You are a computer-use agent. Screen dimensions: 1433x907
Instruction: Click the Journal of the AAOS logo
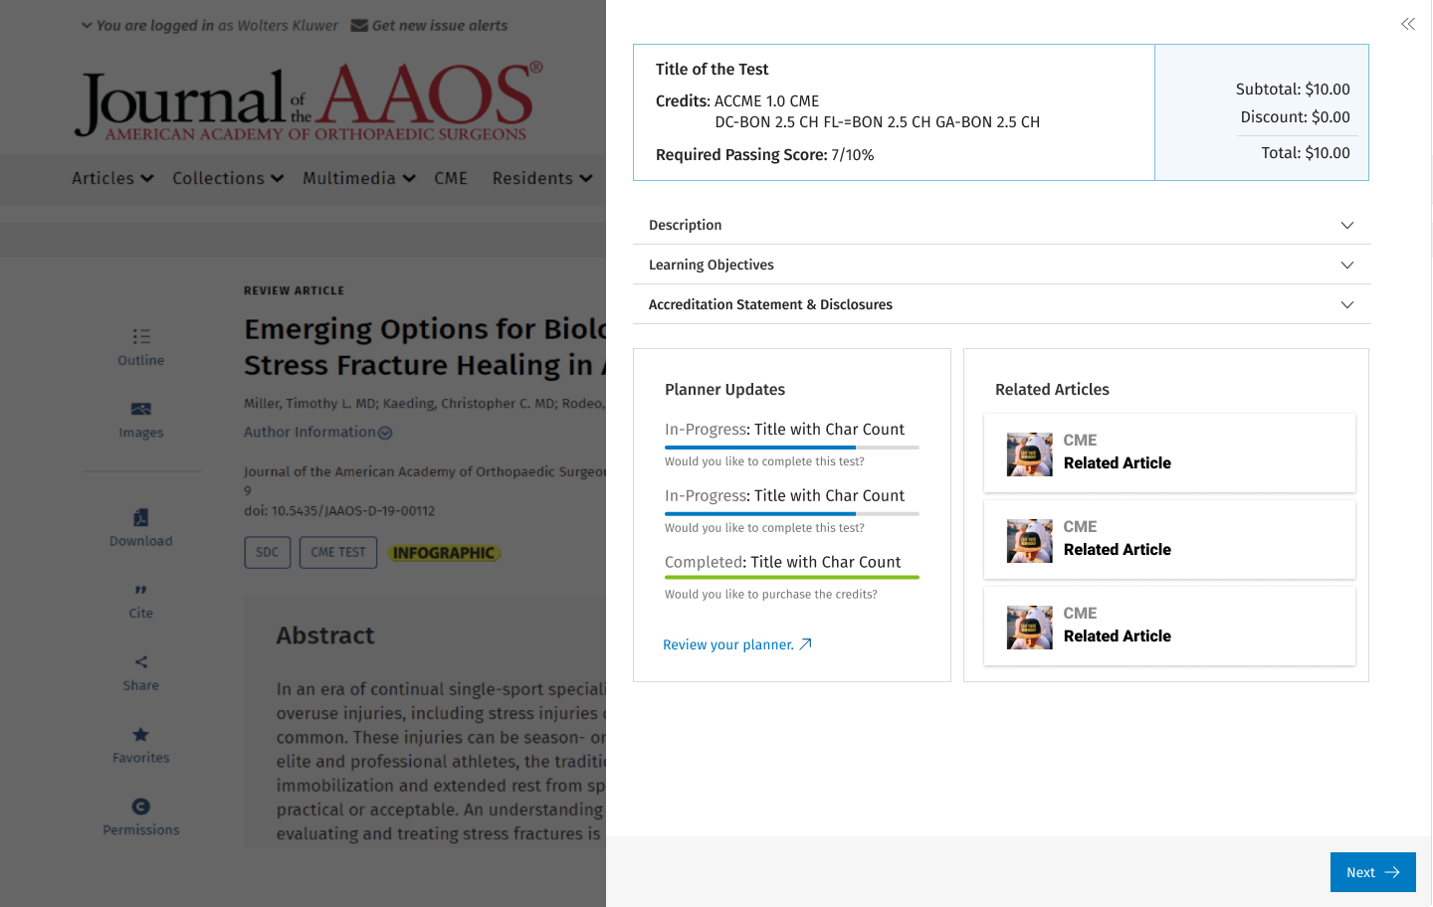(309, 101)
